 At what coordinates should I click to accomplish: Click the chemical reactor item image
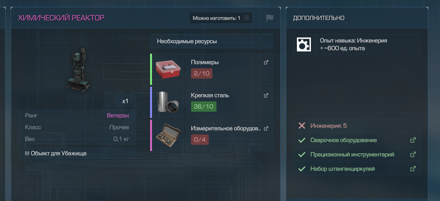pos(79,71)
